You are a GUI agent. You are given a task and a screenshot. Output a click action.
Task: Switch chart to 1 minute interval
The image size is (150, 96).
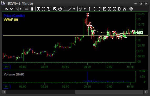89,9
